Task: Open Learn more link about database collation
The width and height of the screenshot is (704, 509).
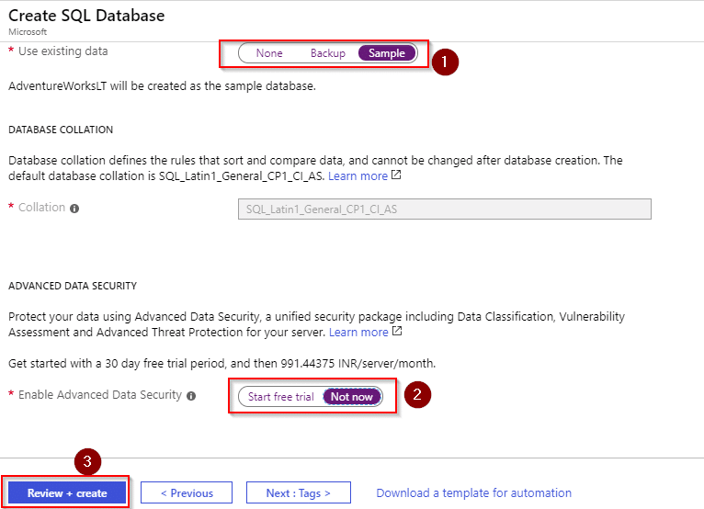Action: pyautogui.click(x=358, y=176)
